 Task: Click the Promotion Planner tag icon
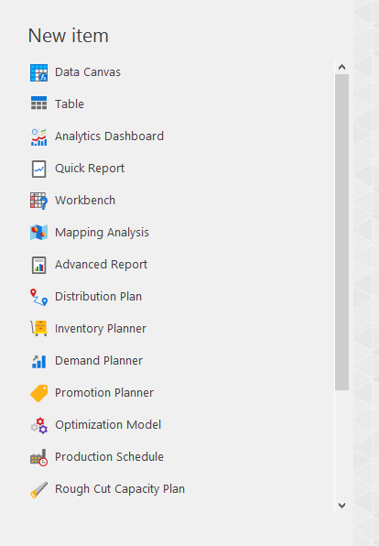point(38,393)
